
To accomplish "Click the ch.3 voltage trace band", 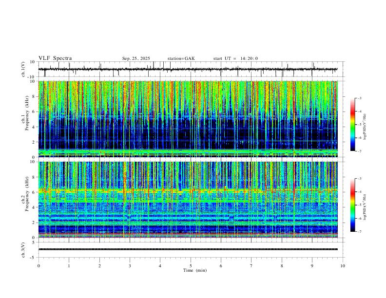I will [x=188, y=249].
